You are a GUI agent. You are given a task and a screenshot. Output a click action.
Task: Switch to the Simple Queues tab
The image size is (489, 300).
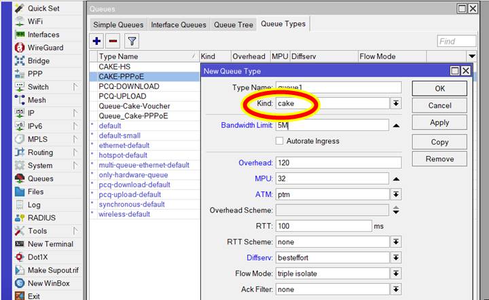[118, 24]
